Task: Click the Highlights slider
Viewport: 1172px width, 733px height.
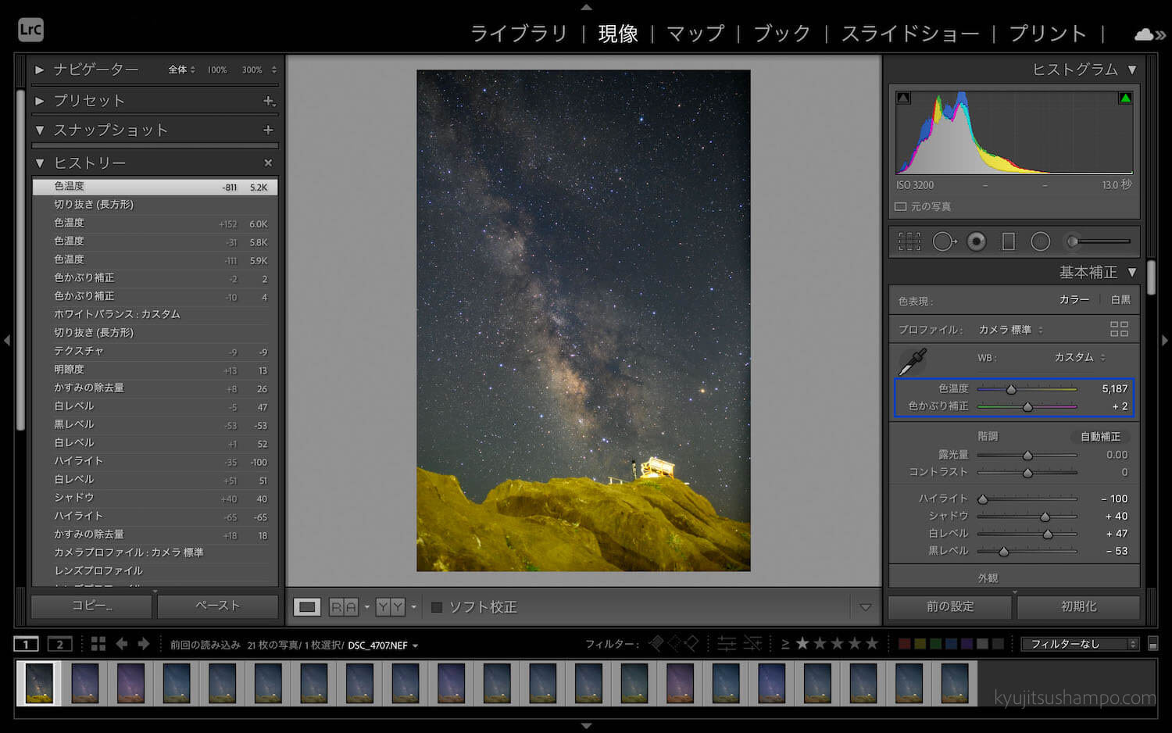Action: click(1027, 499)
